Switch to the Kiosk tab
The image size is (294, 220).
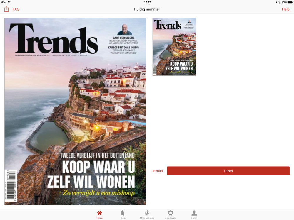123,215
